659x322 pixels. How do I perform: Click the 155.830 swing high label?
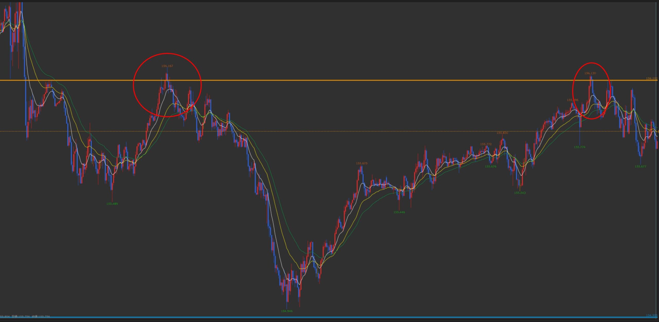(x=502, y=133)
